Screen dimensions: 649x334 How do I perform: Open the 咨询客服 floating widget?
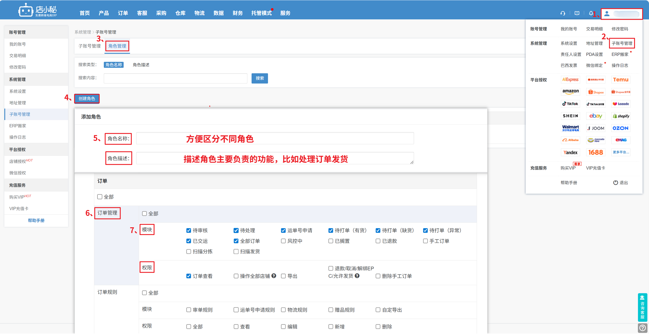point(642,307)
